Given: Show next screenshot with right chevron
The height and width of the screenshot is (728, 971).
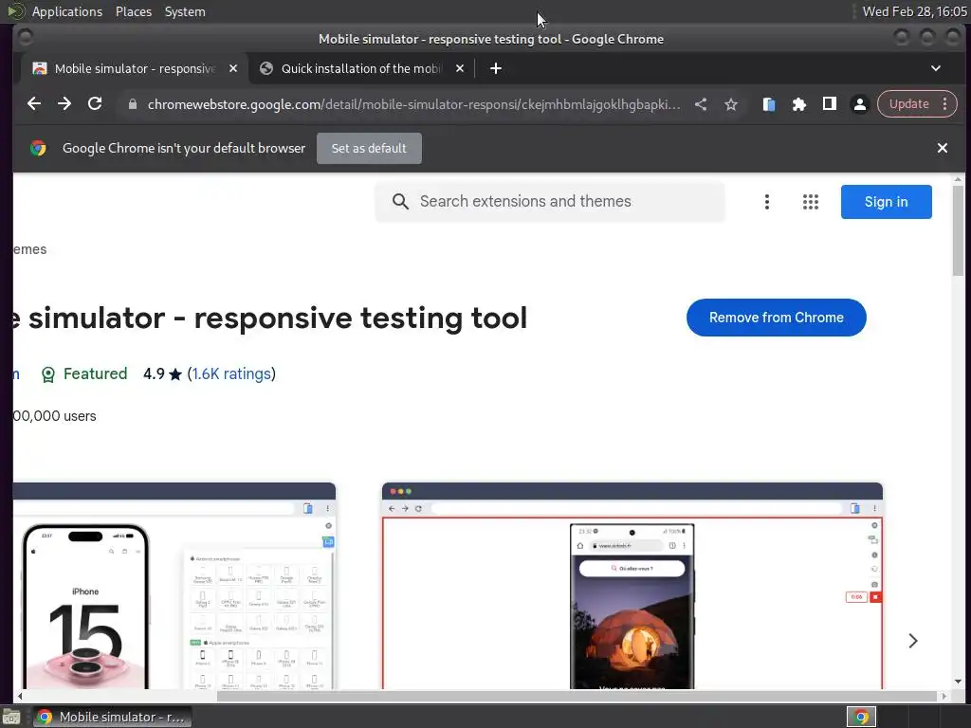Looking at the screenshot, I should (913, 641).
